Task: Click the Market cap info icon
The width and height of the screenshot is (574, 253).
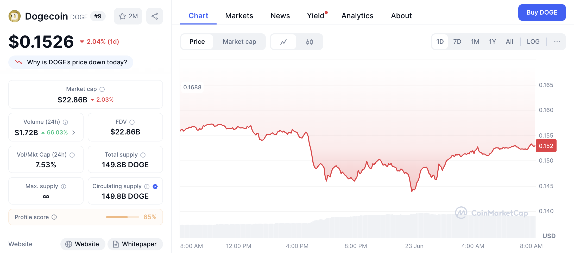Action: 102,89
